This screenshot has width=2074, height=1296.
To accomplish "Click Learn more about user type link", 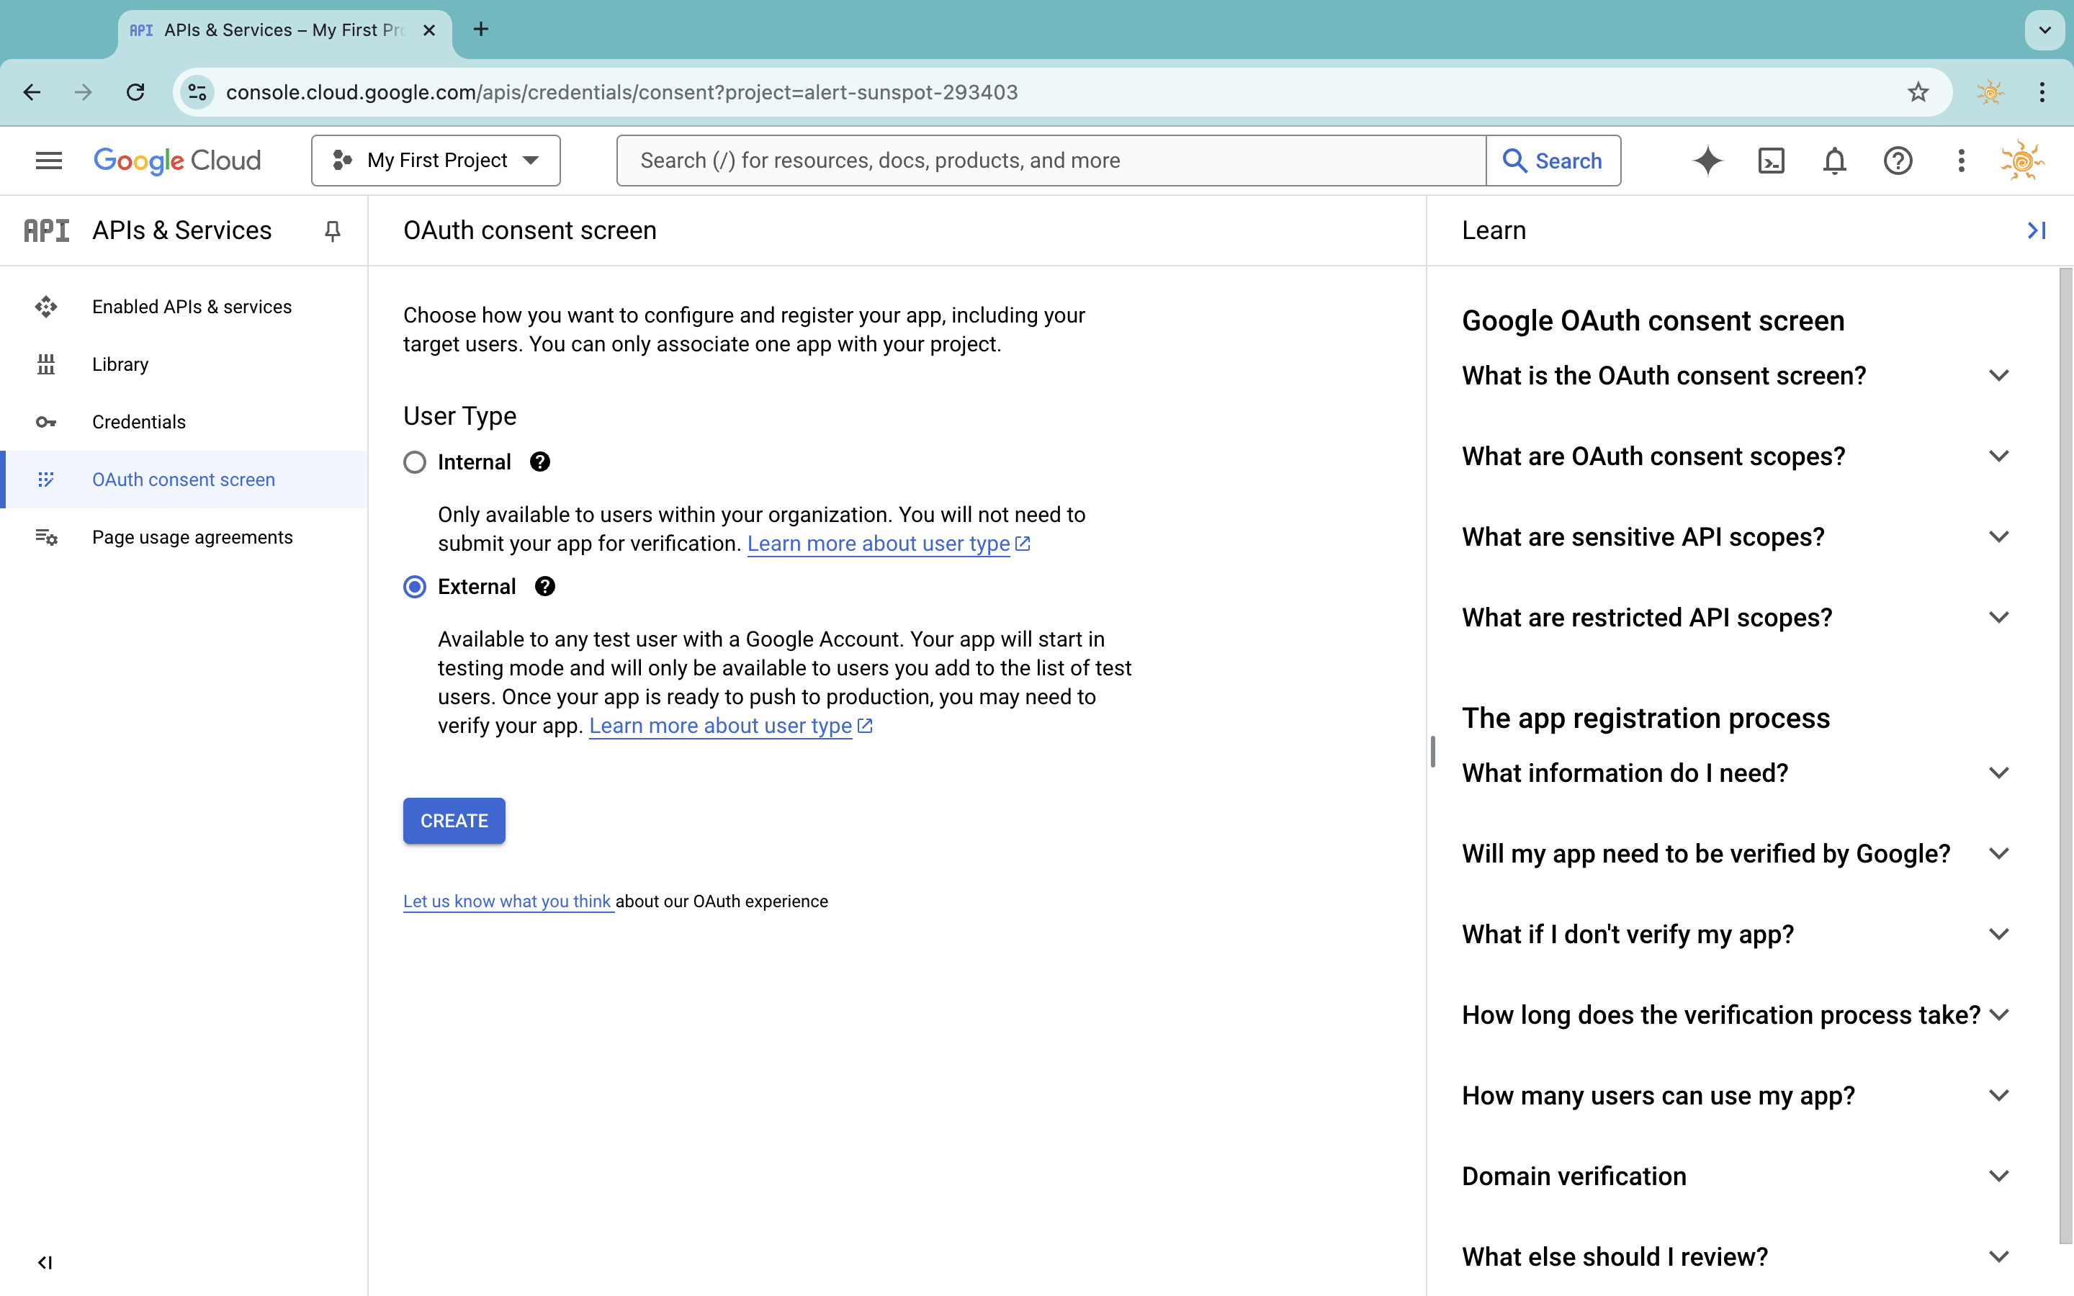I will point(879,544).
